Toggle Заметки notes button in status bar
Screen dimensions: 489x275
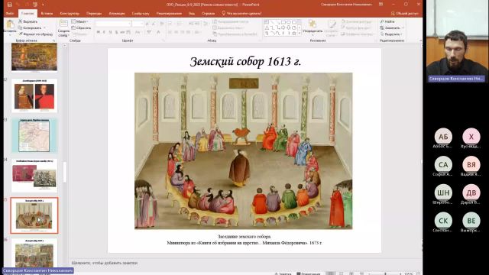tap(283, 273)
